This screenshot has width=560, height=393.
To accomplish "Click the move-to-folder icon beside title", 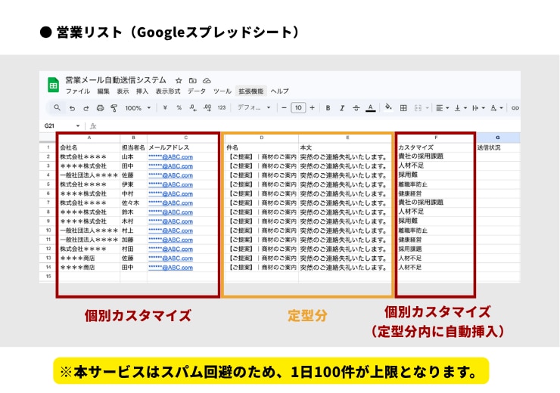I will 192,81.
